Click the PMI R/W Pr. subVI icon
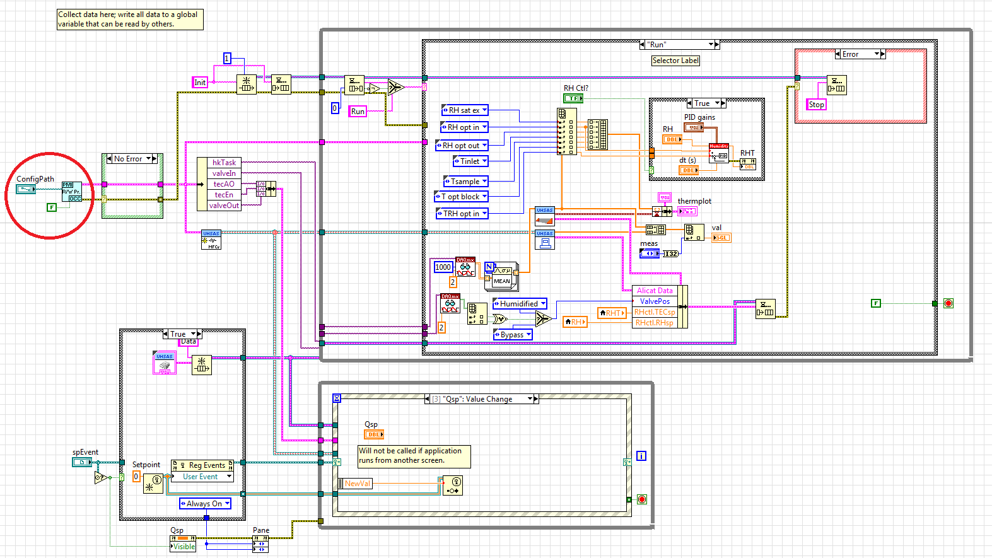 (x=71, y=192)
